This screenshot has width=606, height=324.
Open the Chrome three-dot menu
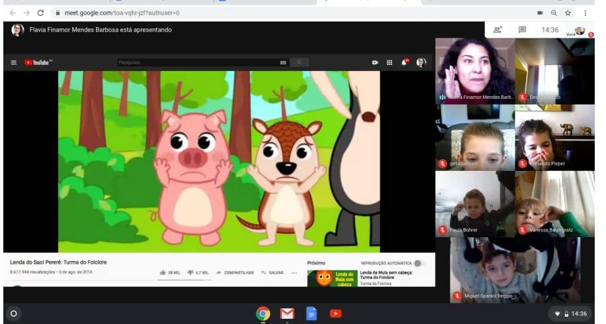(x=585, y=13)
